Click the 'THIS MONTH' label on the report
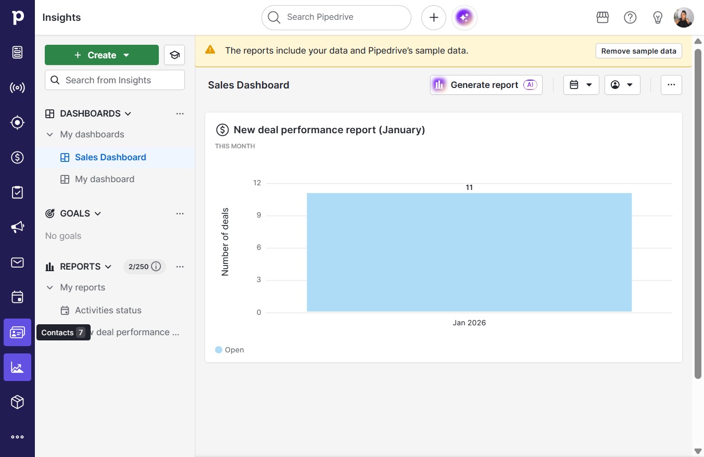The image size is (704, 457). pos(235,146)
